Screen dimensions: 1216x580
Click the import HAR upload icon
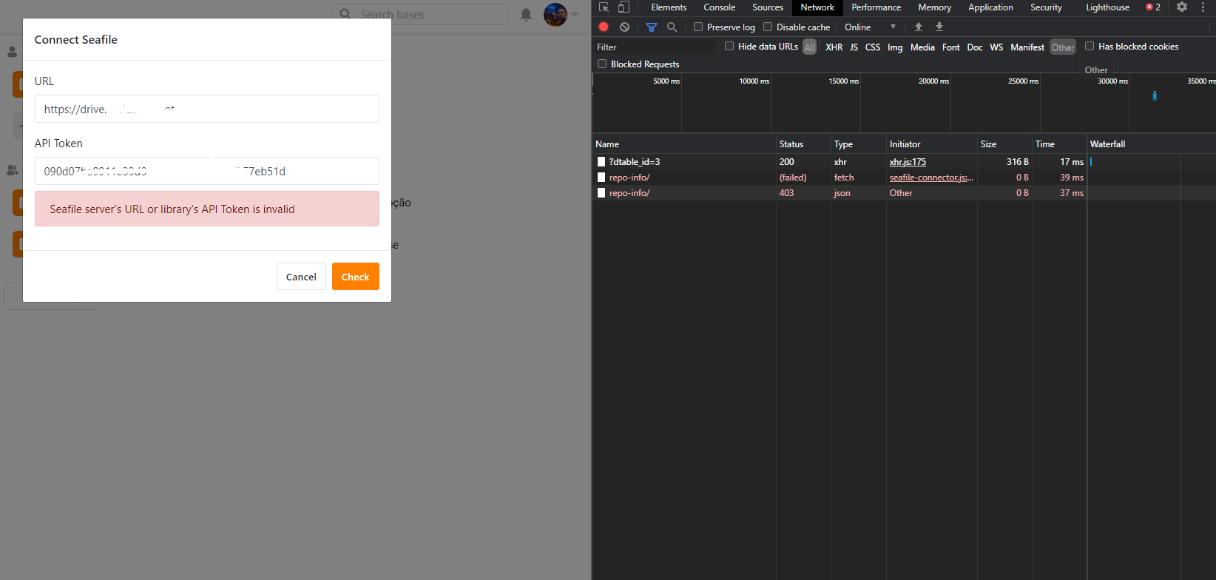click(x=918, y=27)
